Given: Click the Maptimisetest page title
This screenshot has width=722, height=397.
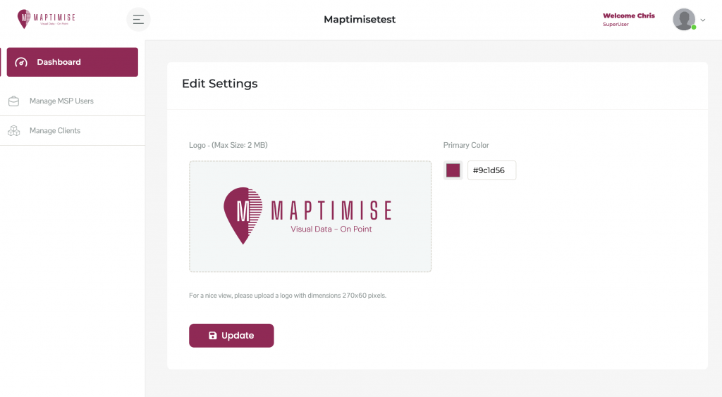Looking at the screenshot, I should click(360, 20).
